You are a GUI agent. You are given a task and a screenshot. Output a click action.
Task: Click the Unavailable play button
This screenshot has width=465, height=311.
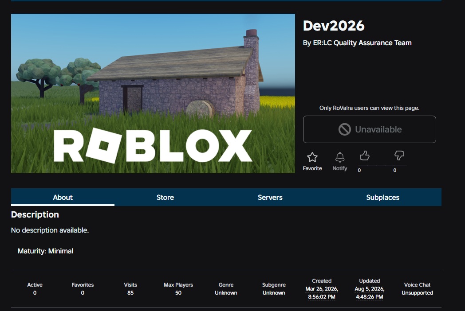click(x=369, y=129)
